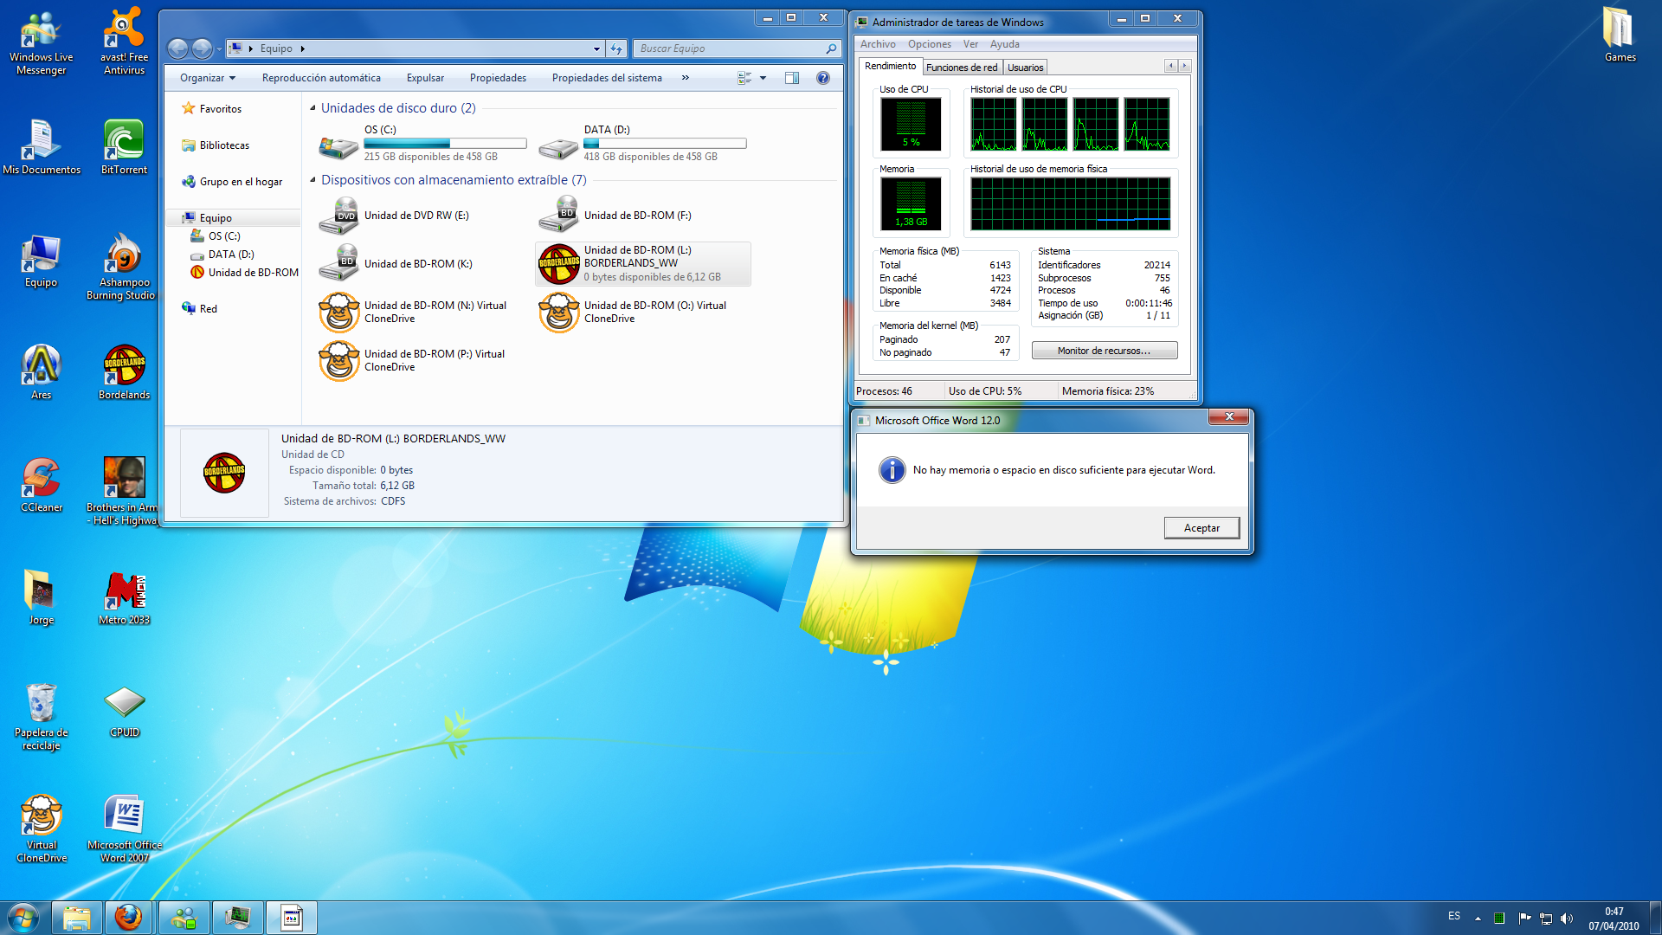Open the Organizar dropdown menu
This screenshot has width=1662, height=935.
click(208, 78)
